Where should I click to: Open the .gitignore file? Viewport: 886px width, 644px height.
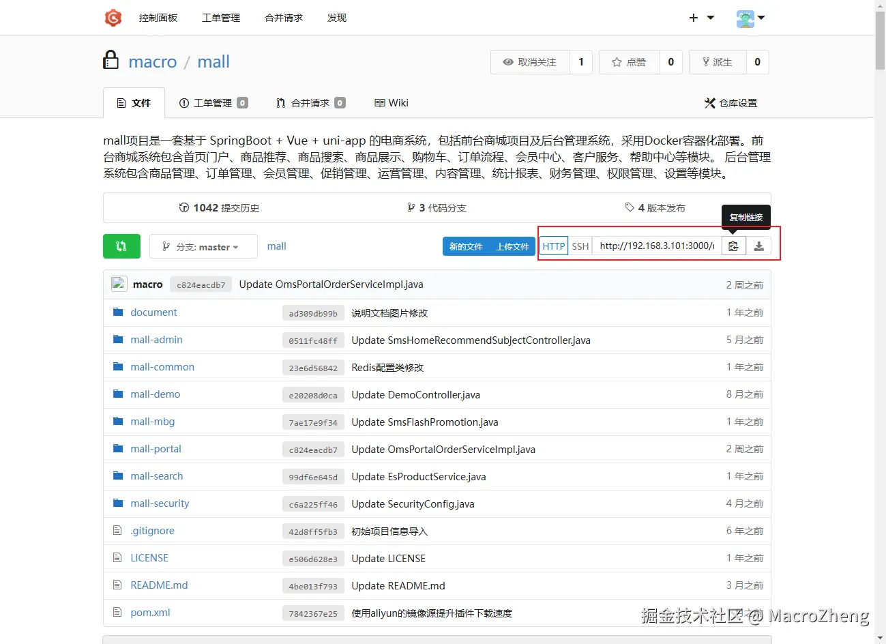tap(153, 531)
